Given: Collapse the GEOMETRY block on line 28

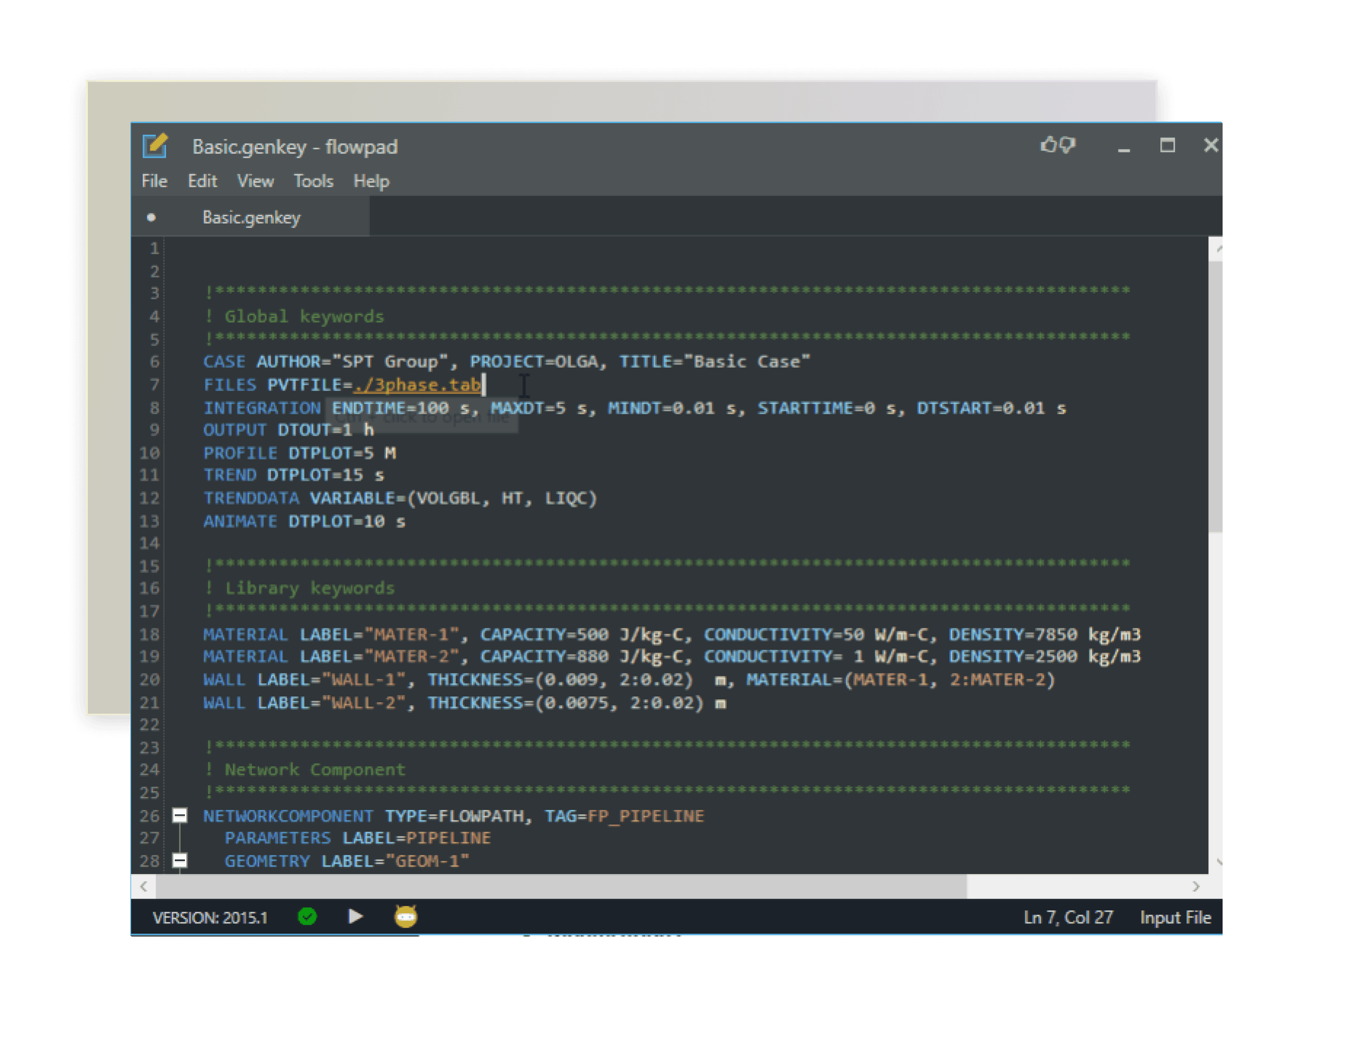Looking at the screenshot, I should (180, 860).
